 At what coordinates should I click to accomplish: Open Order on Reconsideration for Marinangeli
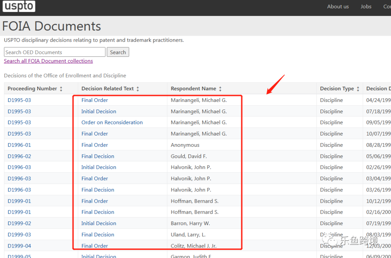[112, 122]
